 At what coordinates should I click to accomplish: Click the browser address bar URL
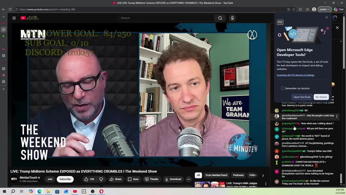coord(47,9)
